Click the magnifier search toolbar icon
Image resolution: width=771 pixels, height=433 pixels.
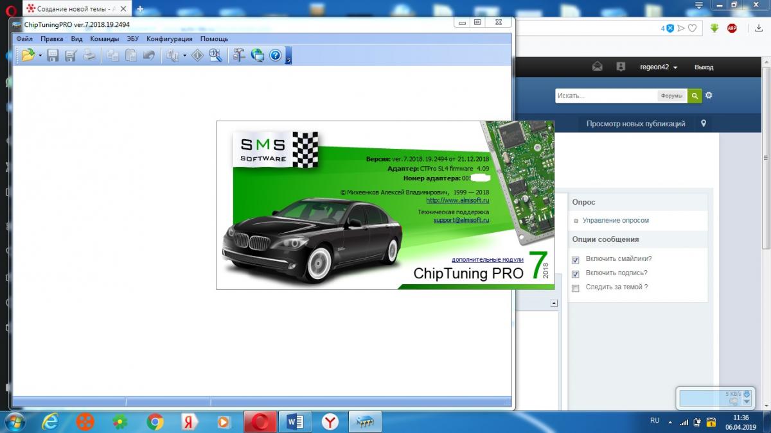tap(215, 56)
